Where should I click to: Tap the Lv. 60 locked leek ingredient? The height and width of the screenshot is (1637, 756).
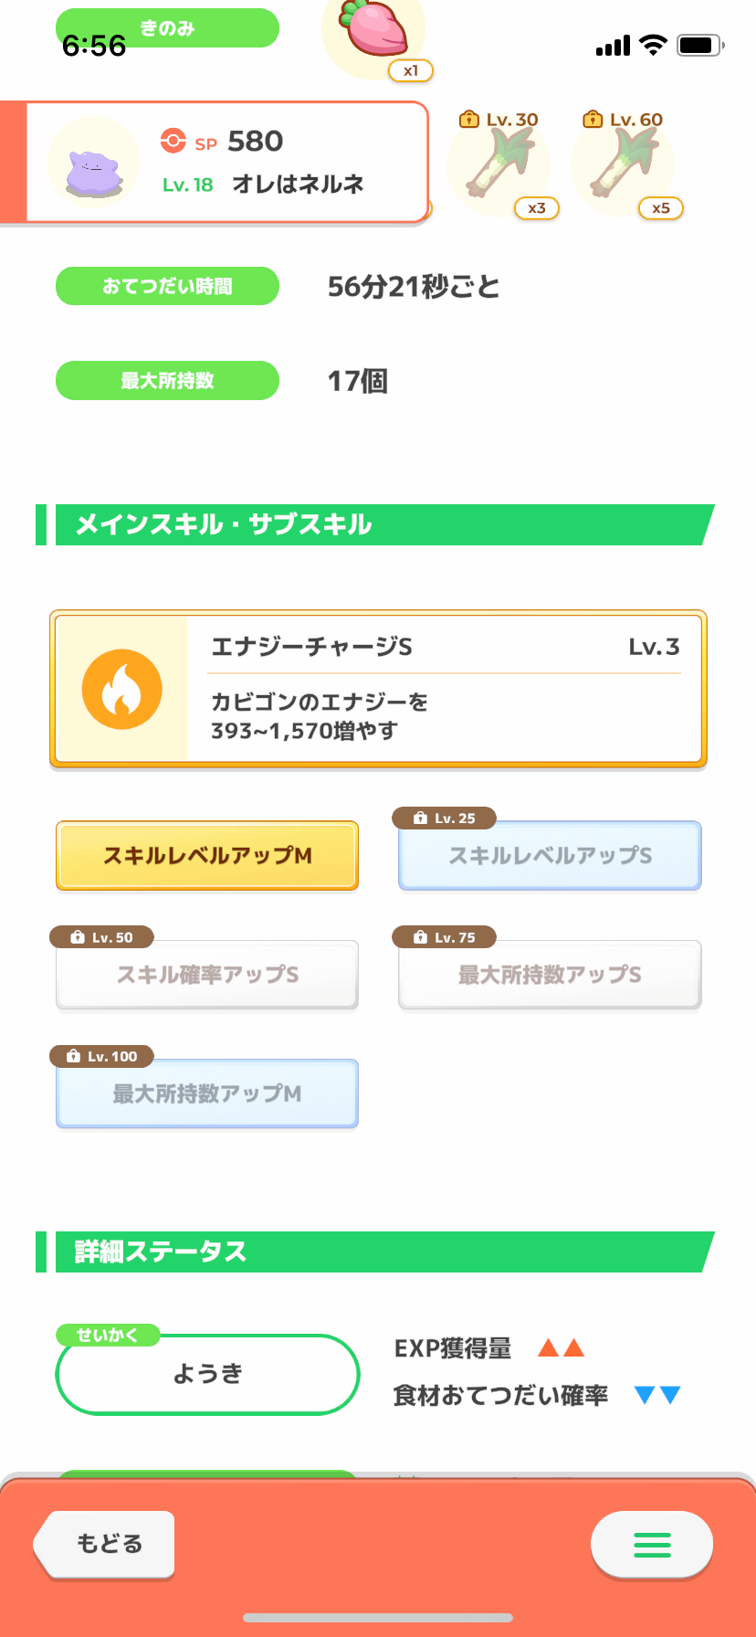624,164
